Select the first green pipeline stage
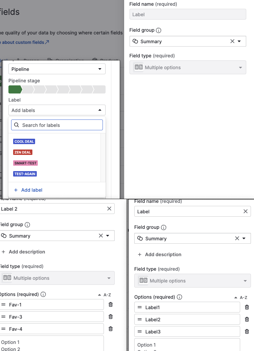The width and height of the screenshot is (254, 351). coord(15,89)
